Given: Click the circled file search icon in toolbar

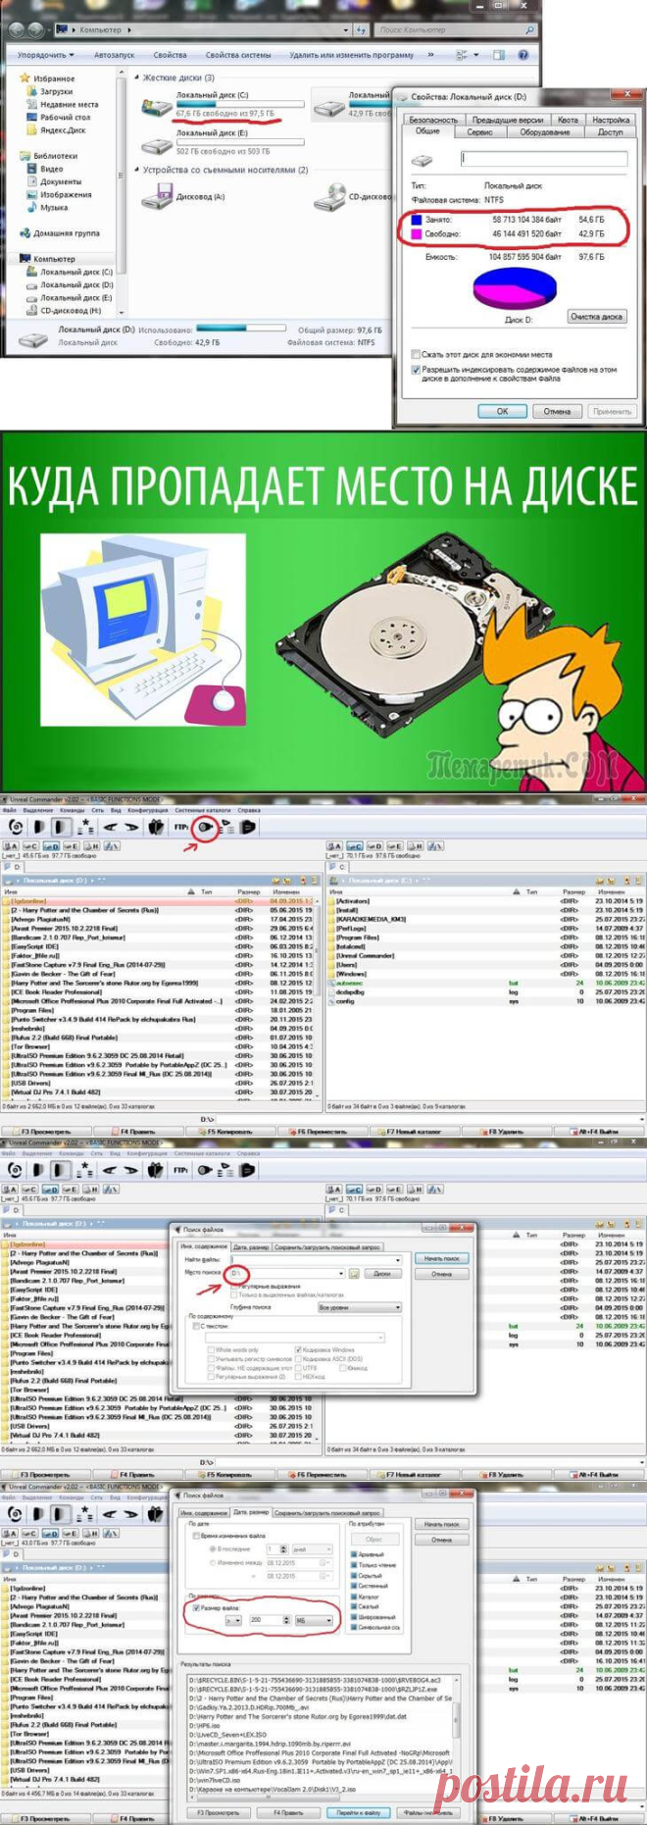Looking at the screenshot, I should click(205, 827).
